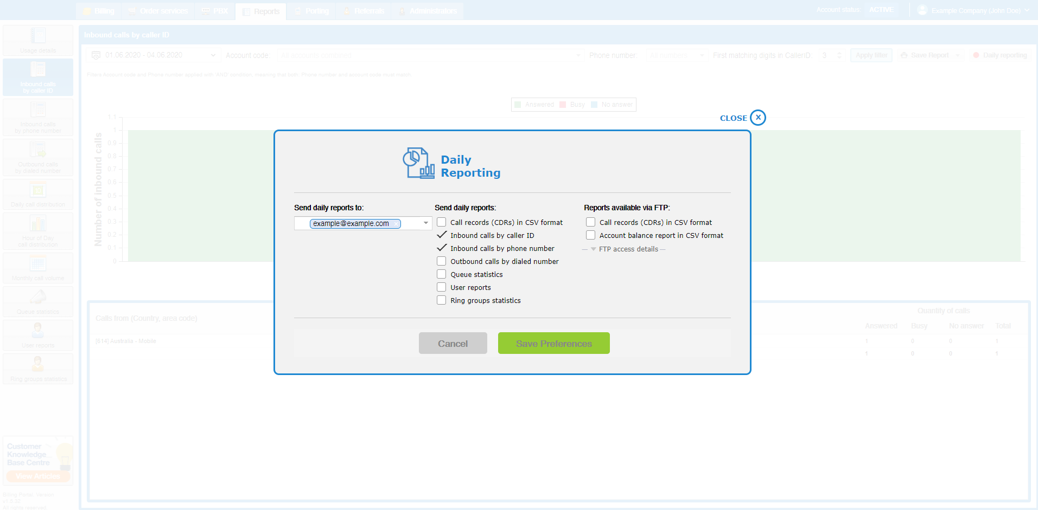1038x510 pixels.
Task: Enable FTP Account balance report CSV
Action: pos(591,235)
